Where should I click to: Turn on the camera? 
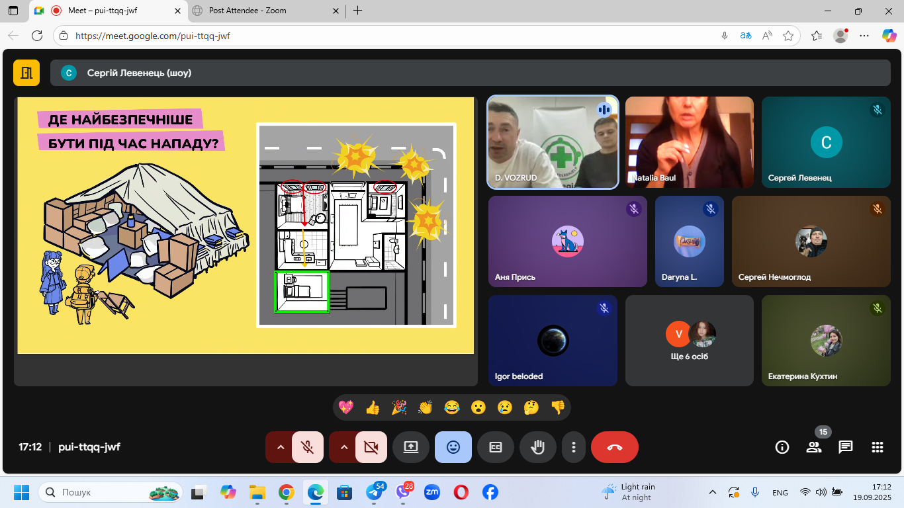click(371, 447)
